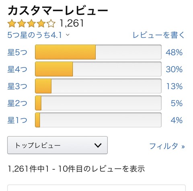Click the 13% percentage link
The image size is (193, 191).
tap(175, 86)
